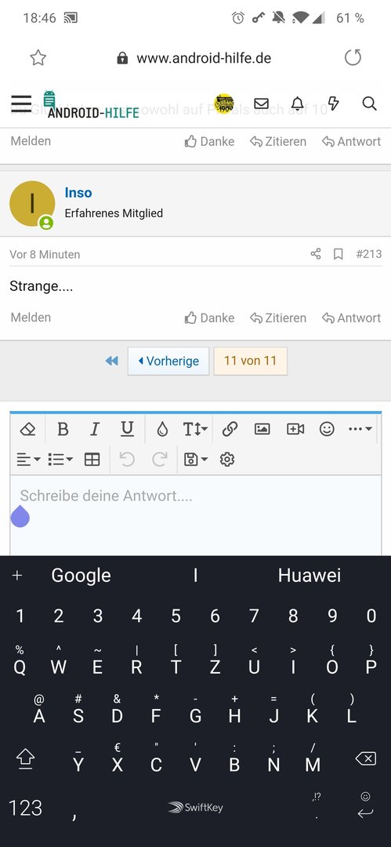The height and width of the screenshot is (847, 391).
Task: Go to the Vorherige page
Action: [168, 362]
